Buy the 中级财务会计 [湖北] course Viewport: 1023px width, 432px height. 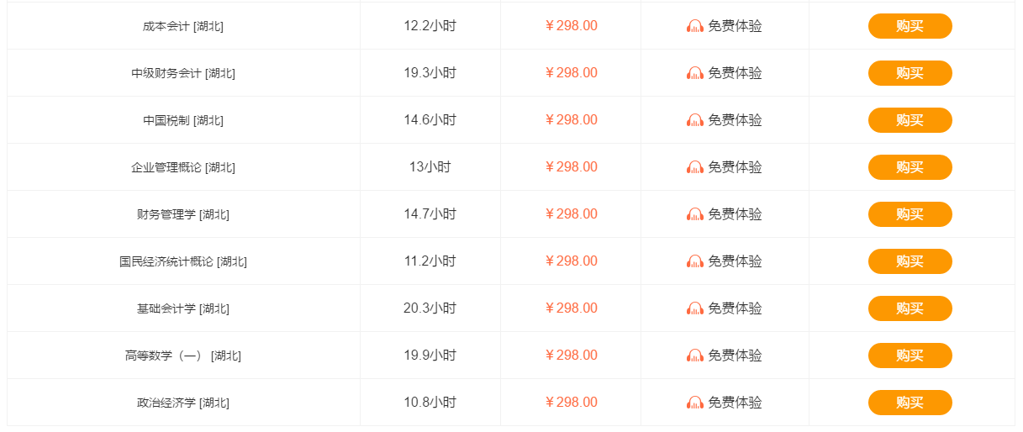coord(910,73)
